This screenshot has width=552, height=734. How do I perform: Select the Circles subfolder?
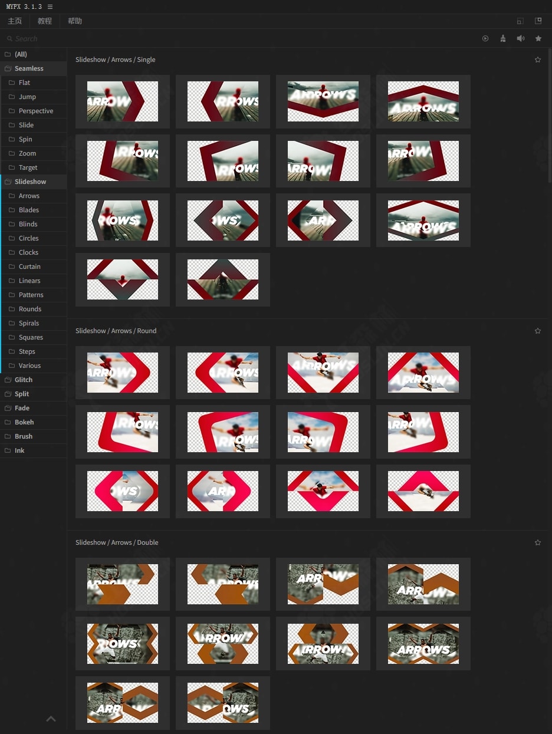[34, 238]
